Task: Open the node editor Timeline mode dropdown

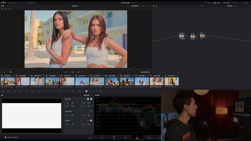Action: (x=231, y=6)
